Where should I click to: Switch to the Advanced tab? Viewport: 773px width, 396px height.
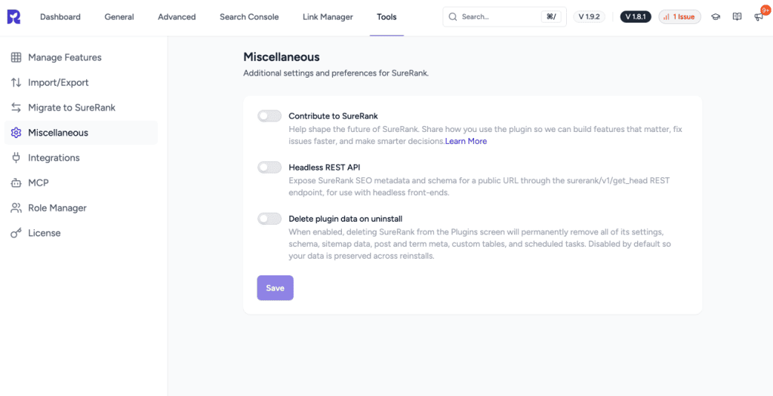click(x=177, y=17)
